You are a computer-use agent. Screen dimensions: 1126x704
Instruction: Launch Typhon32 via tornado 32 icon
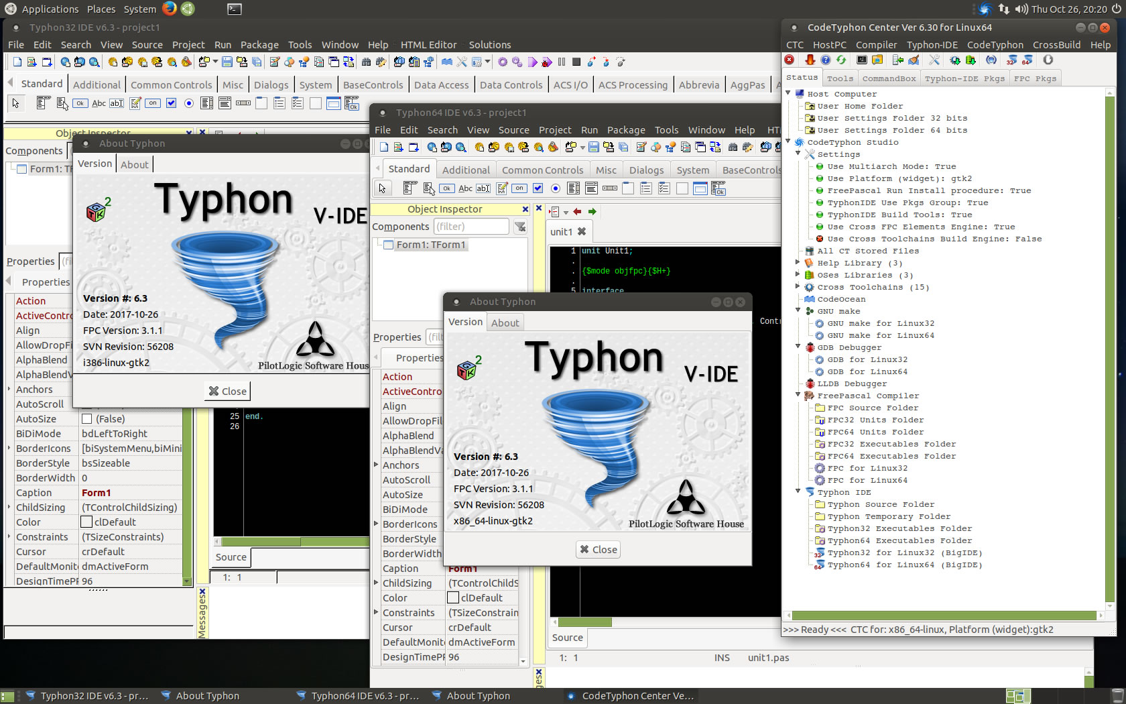pyautogui.click(x=1011, y=60)
